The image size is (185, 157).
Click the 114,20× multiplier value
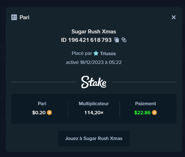(94, 113)
